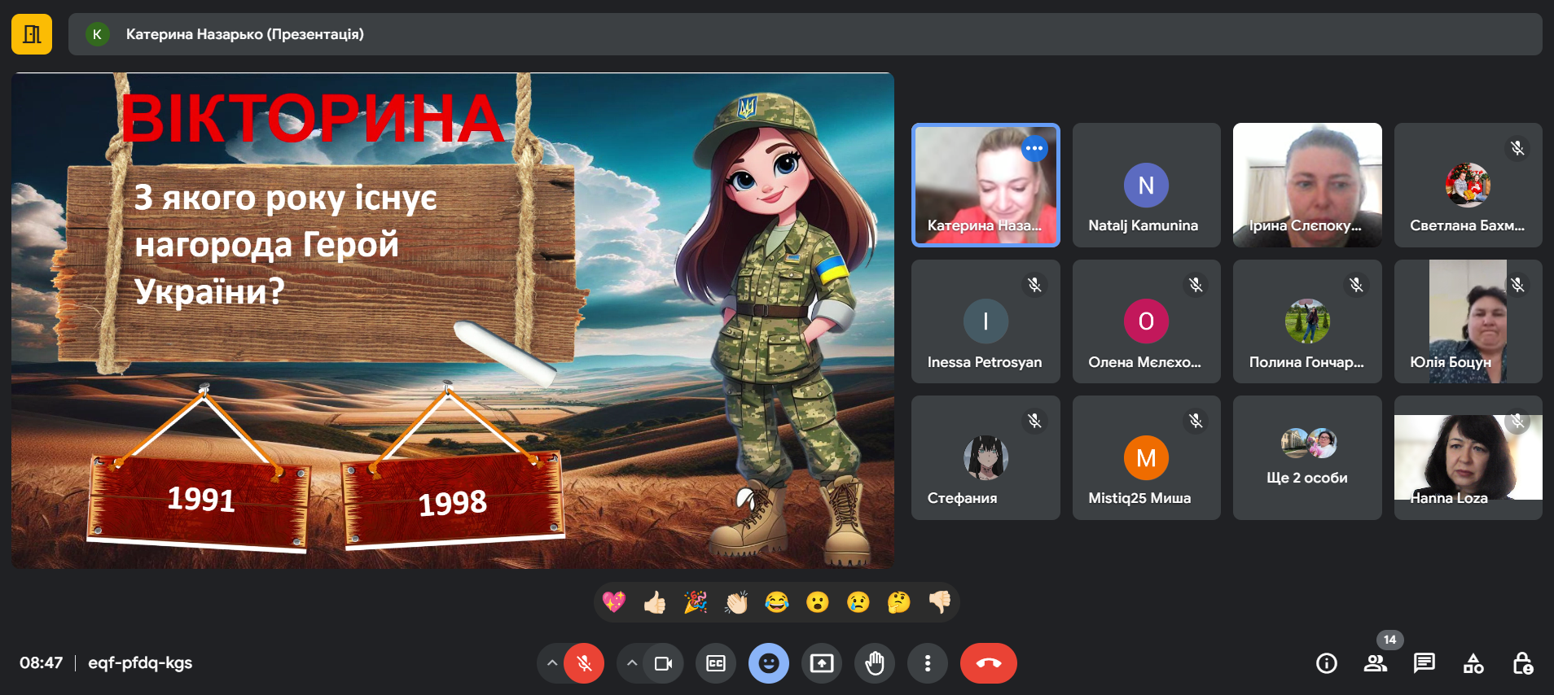Open the activities panel
This screenshot has width=1554, height=695.
click(1473, 663)
